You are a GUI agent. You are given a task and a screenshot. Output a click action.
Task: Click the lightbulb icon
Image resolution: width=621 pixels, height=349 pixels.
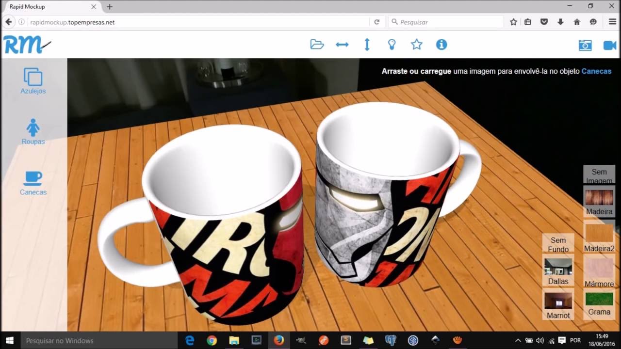click(392, 45)
